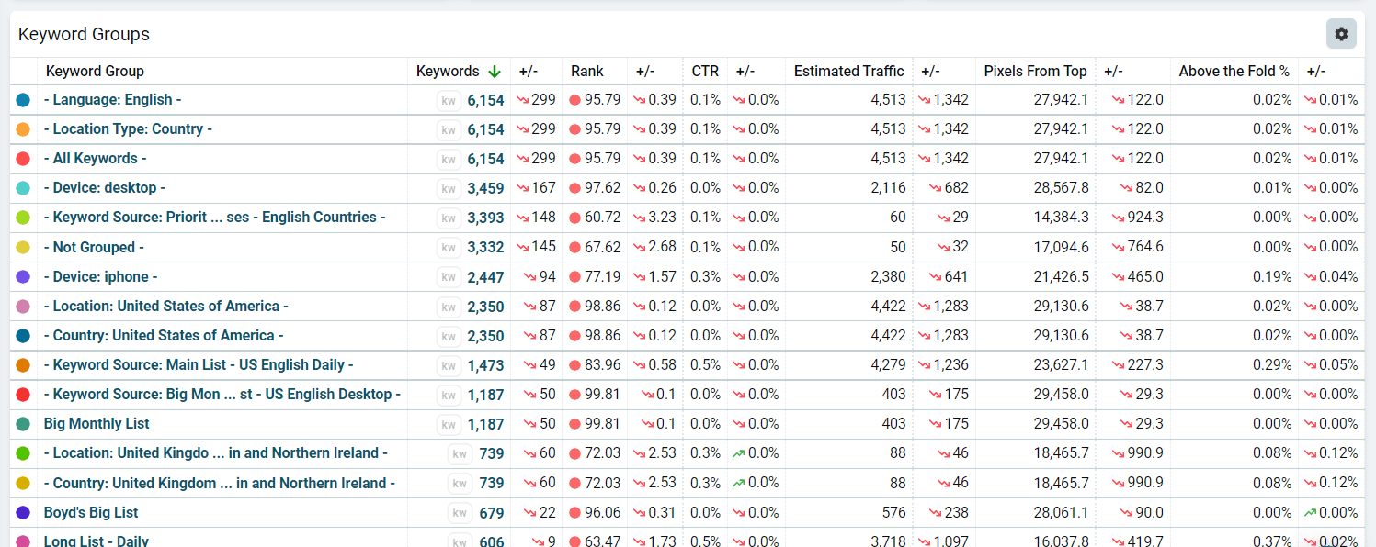The width and height of the screenshot is (1376, 547).
Task: Click estimated traffic 2,116 in desktop row
Action: (888, 188)
